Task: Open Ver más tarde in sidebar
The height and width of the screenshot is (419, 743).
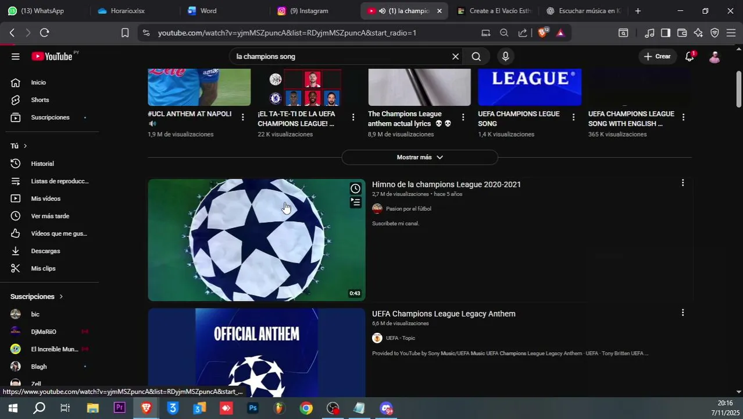Action: [x=49, y=216]
